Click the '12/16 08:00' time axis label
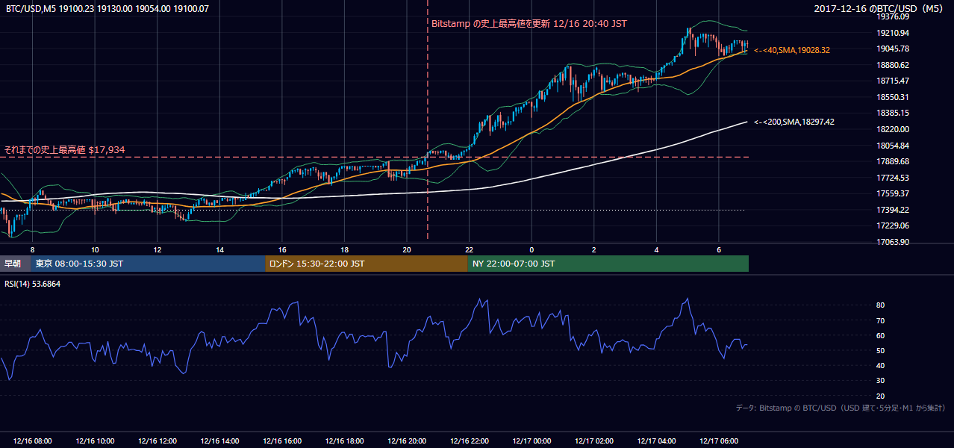This screenshot has width=954, height=448. (x=32, y=441)
